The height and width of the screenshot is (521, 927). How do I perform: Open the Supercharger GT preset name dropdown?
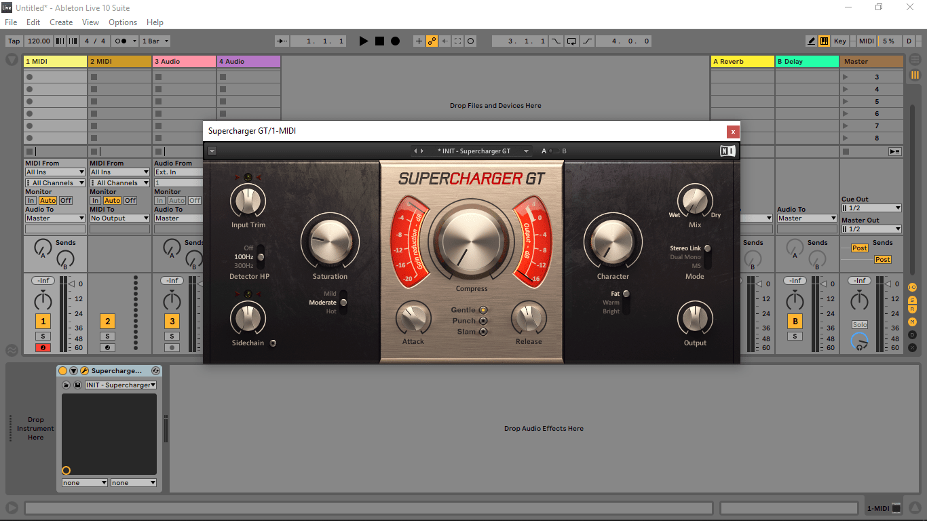click(480, 151)
